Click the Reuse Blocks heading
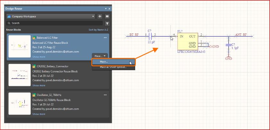 (13, 30)
